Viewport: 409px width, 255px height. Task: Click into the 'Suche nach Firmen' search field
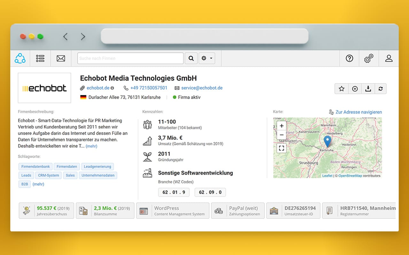[x=130, y=58]
